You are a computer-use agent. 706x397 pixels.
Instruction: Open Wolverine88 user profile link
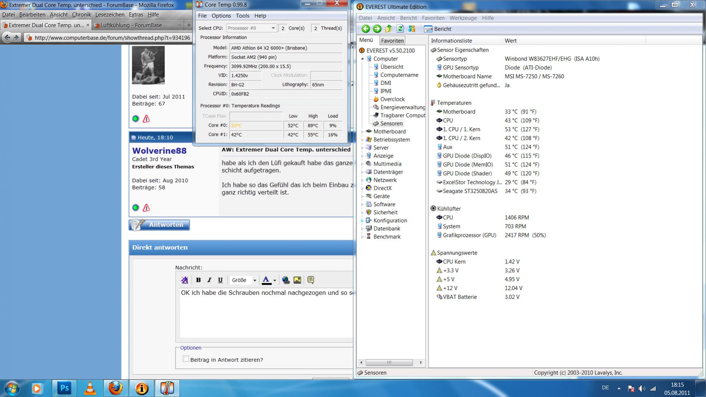[159, 150]
